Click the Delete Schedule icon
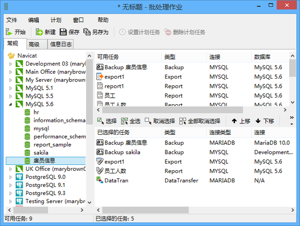The image size is (300, 226). tap(167, 32)
